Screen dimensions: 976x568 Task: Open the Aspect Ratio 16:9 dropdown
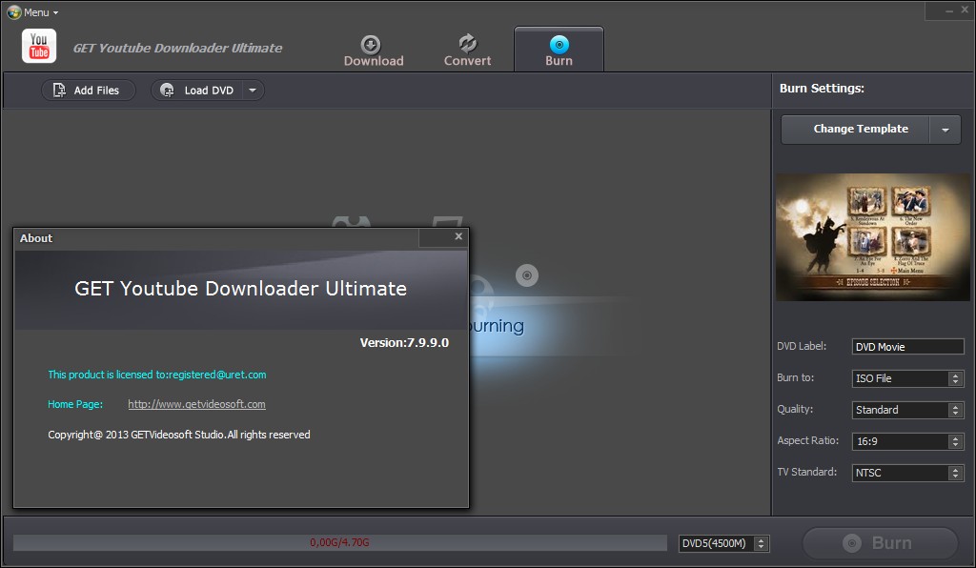point(907,441)
